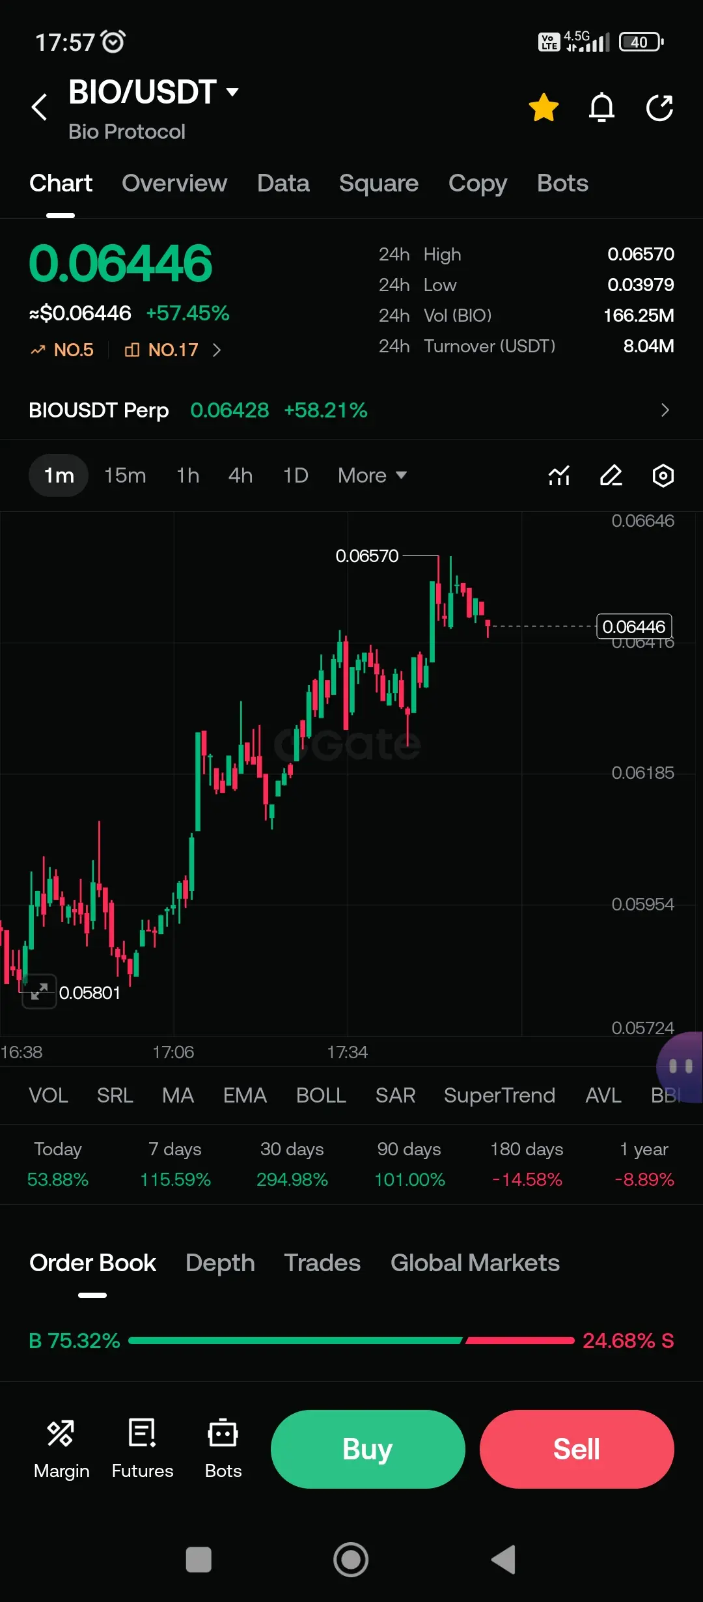
Task: Open the BIO/USDT pair dropdown
Action: coord(154,92)
